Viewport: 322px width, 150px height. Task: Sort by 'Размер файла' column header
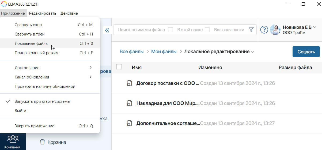point(295,68)
